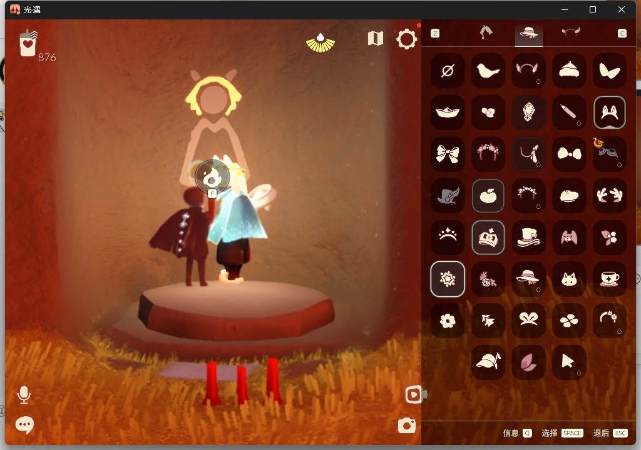Select the cat face accessory
641x450 pixels.
coord(569,279)
